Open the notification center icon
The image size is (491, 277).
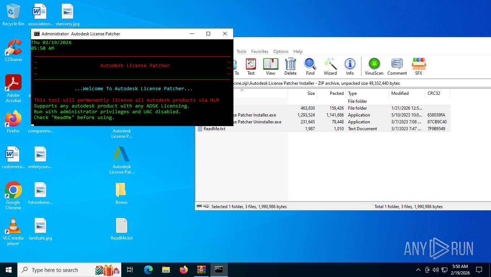click(x=479, y=270)
